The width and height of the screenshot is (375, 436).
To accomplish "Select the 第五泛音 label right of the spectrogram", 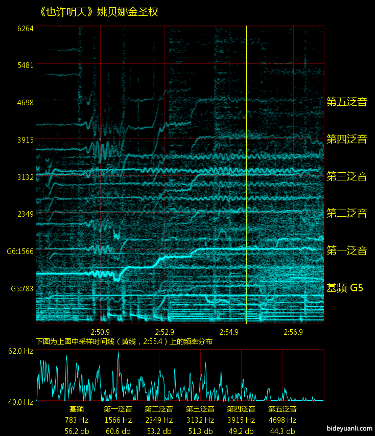I will tap(346, 101).
